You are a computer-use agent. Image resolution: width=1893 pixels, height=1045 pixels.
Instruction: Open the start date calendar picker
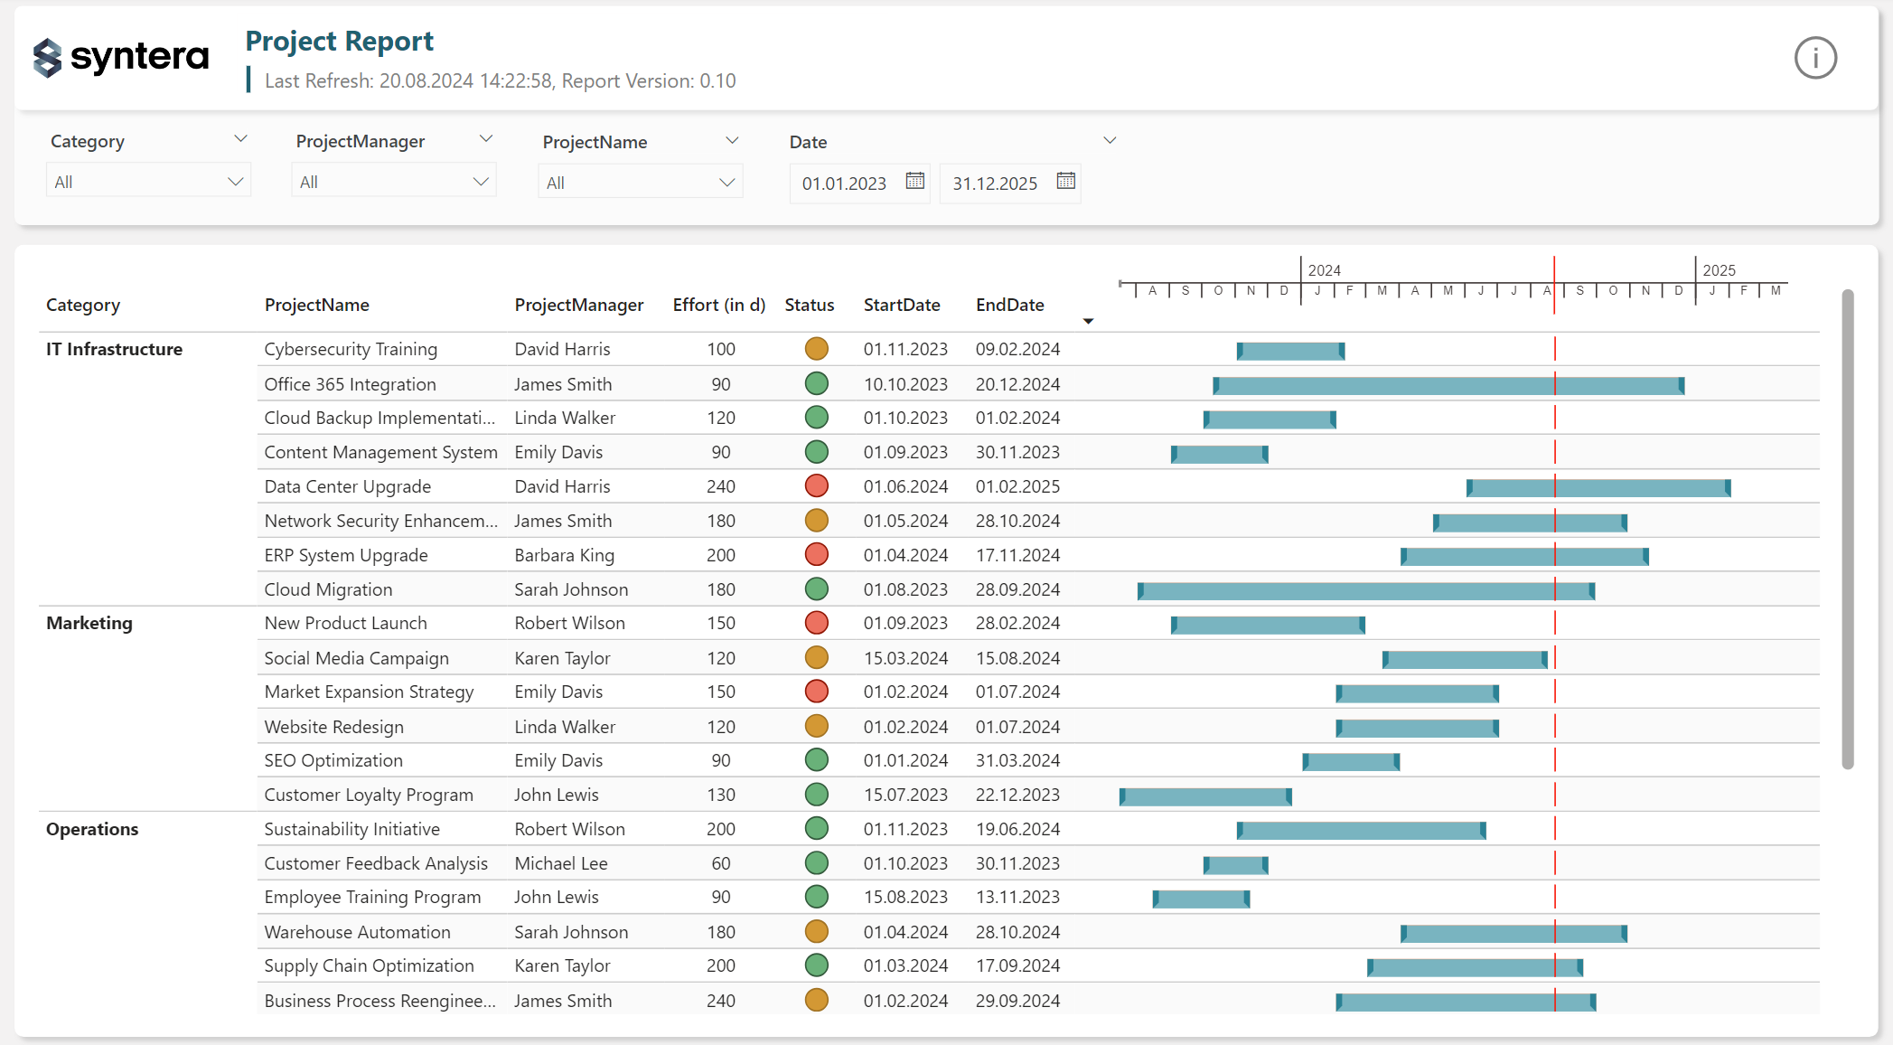pyautogui.click(x=914, y=182)
